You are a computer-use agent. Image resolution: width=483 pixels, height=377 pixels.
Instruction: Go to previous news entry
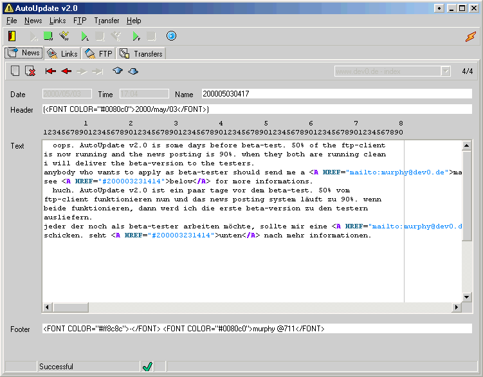(66, 71)
